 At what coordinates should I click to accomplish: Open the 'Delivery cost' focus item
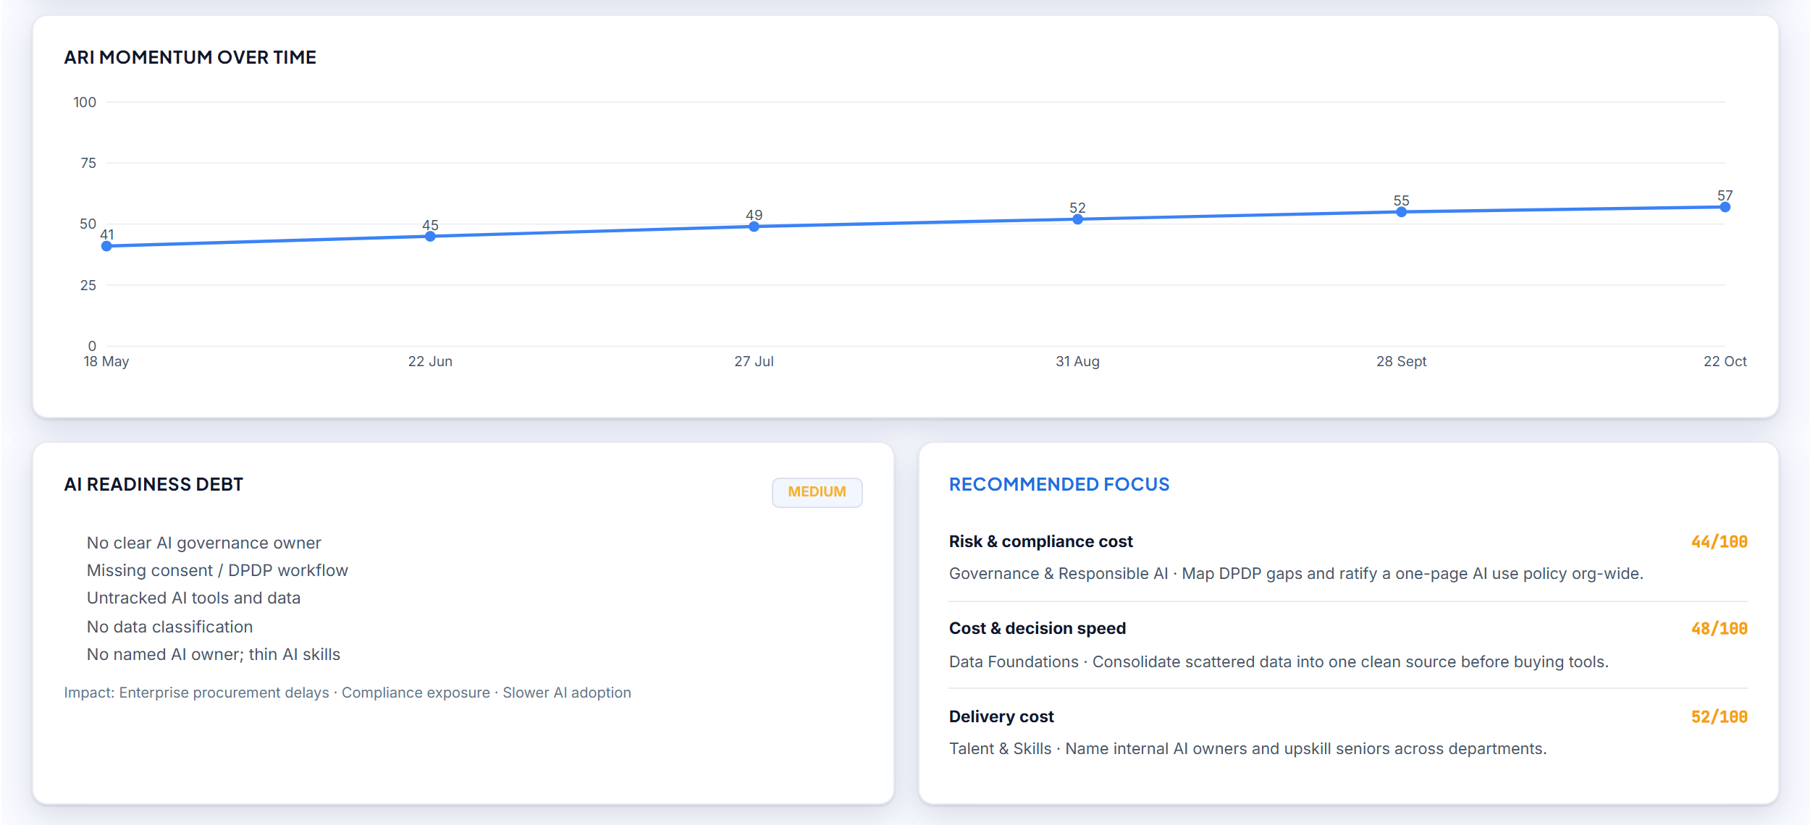click(1001, 716)
